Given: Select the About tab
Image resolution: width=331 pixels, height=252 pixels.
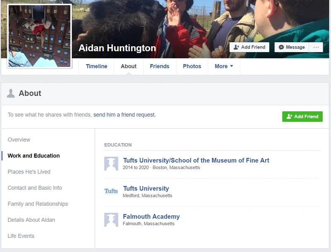Looking at the screenshot, I should pos(129,66).
